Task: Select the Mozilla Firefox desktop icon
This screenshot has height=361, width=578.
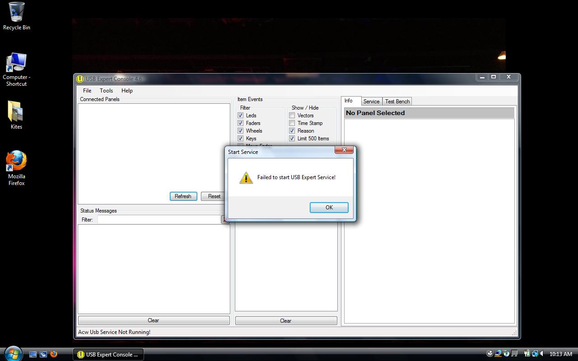Action: (17, 168)
